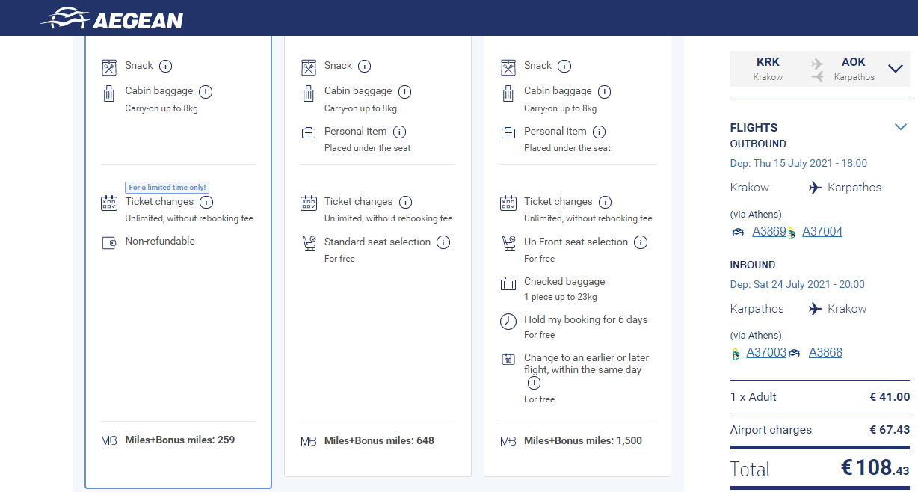The image size is (918, 492).
Task: Collapse the FLIGHTS section chevron
Action: click(x=901, y=127)
